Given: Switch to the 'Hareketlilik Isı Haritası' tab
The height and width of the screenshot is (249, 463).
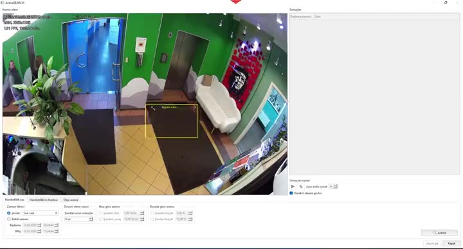Looking at the screenshot, I should pos(44,200).
